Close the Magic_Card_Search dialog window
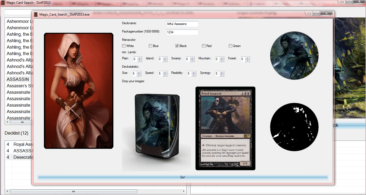The image size is (366, 195). [x=326, y=13]
